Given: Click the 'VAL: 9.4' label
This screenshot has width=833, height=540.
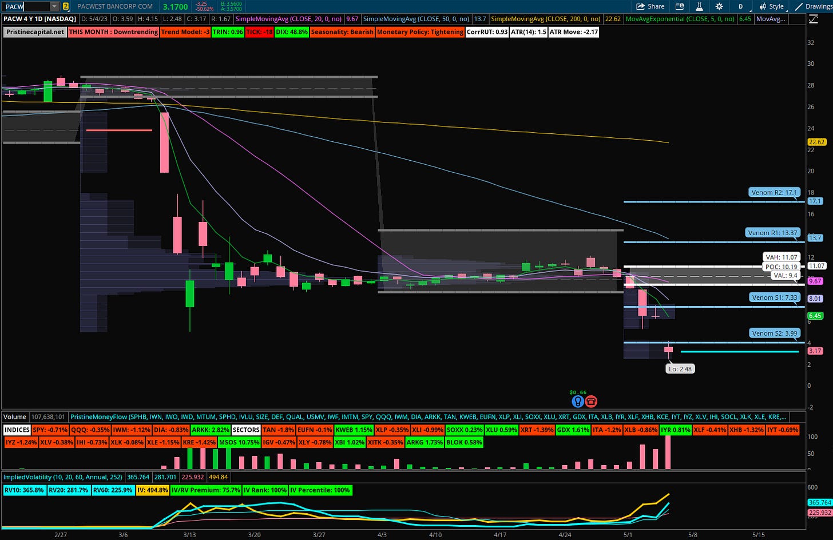Looking at the screenshot, I should coord(784,275).
